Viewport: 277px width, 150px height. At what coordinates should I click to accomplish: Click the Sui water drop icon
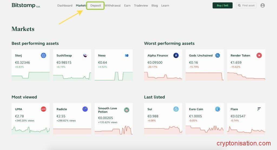pyautogui.click(x=176, y=109)
